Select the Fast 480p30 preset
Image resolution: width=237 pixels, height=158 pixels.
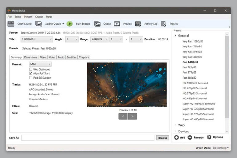189,78
